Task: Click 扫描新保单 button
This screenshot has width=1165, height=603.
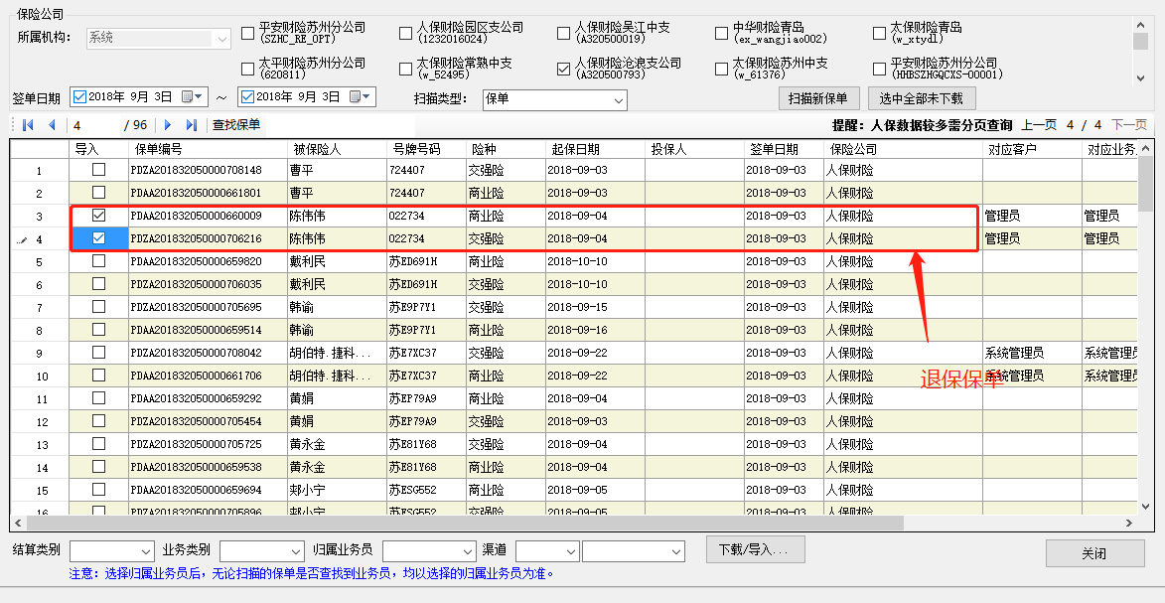Action: tap(818, 98)
